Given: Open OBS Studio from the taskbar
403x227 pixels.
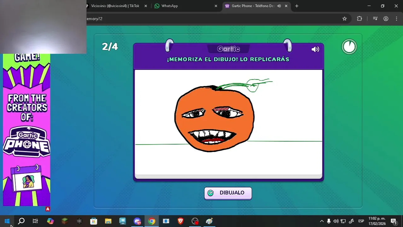Looking at the screenshot, I should 195,221.
